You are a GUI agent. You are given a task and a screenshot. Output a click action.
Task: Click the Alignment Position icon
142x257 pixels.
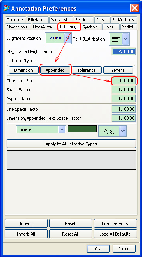[x=55, y=38]
